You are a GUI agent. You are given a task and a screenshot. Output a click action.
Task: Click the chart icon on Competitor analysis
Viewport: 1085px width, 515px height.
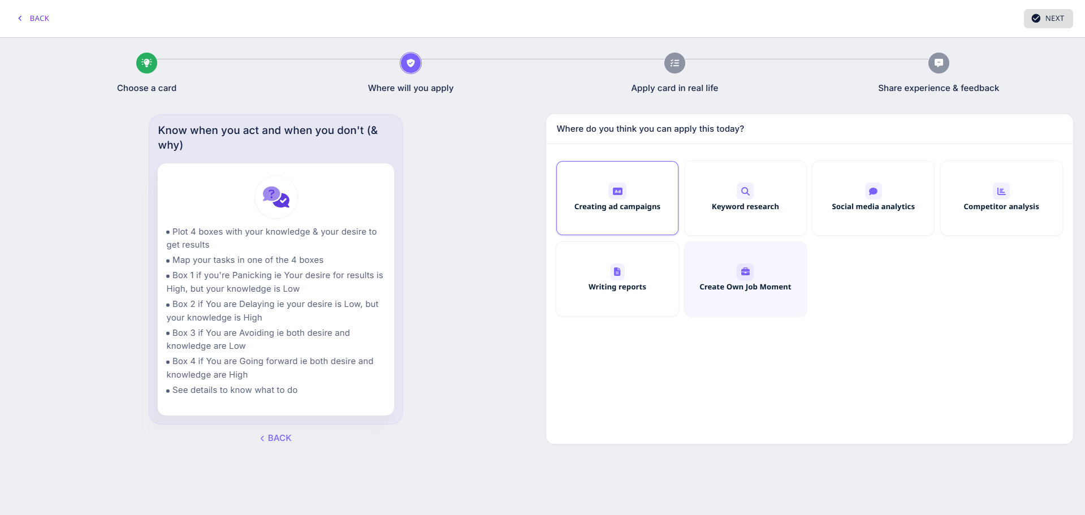(1001, 191)
